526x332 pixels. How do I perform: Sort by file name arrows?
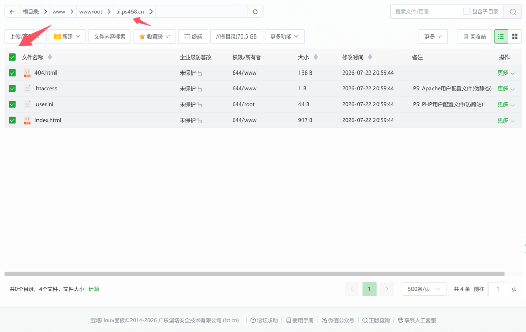(x=50, y=57)
